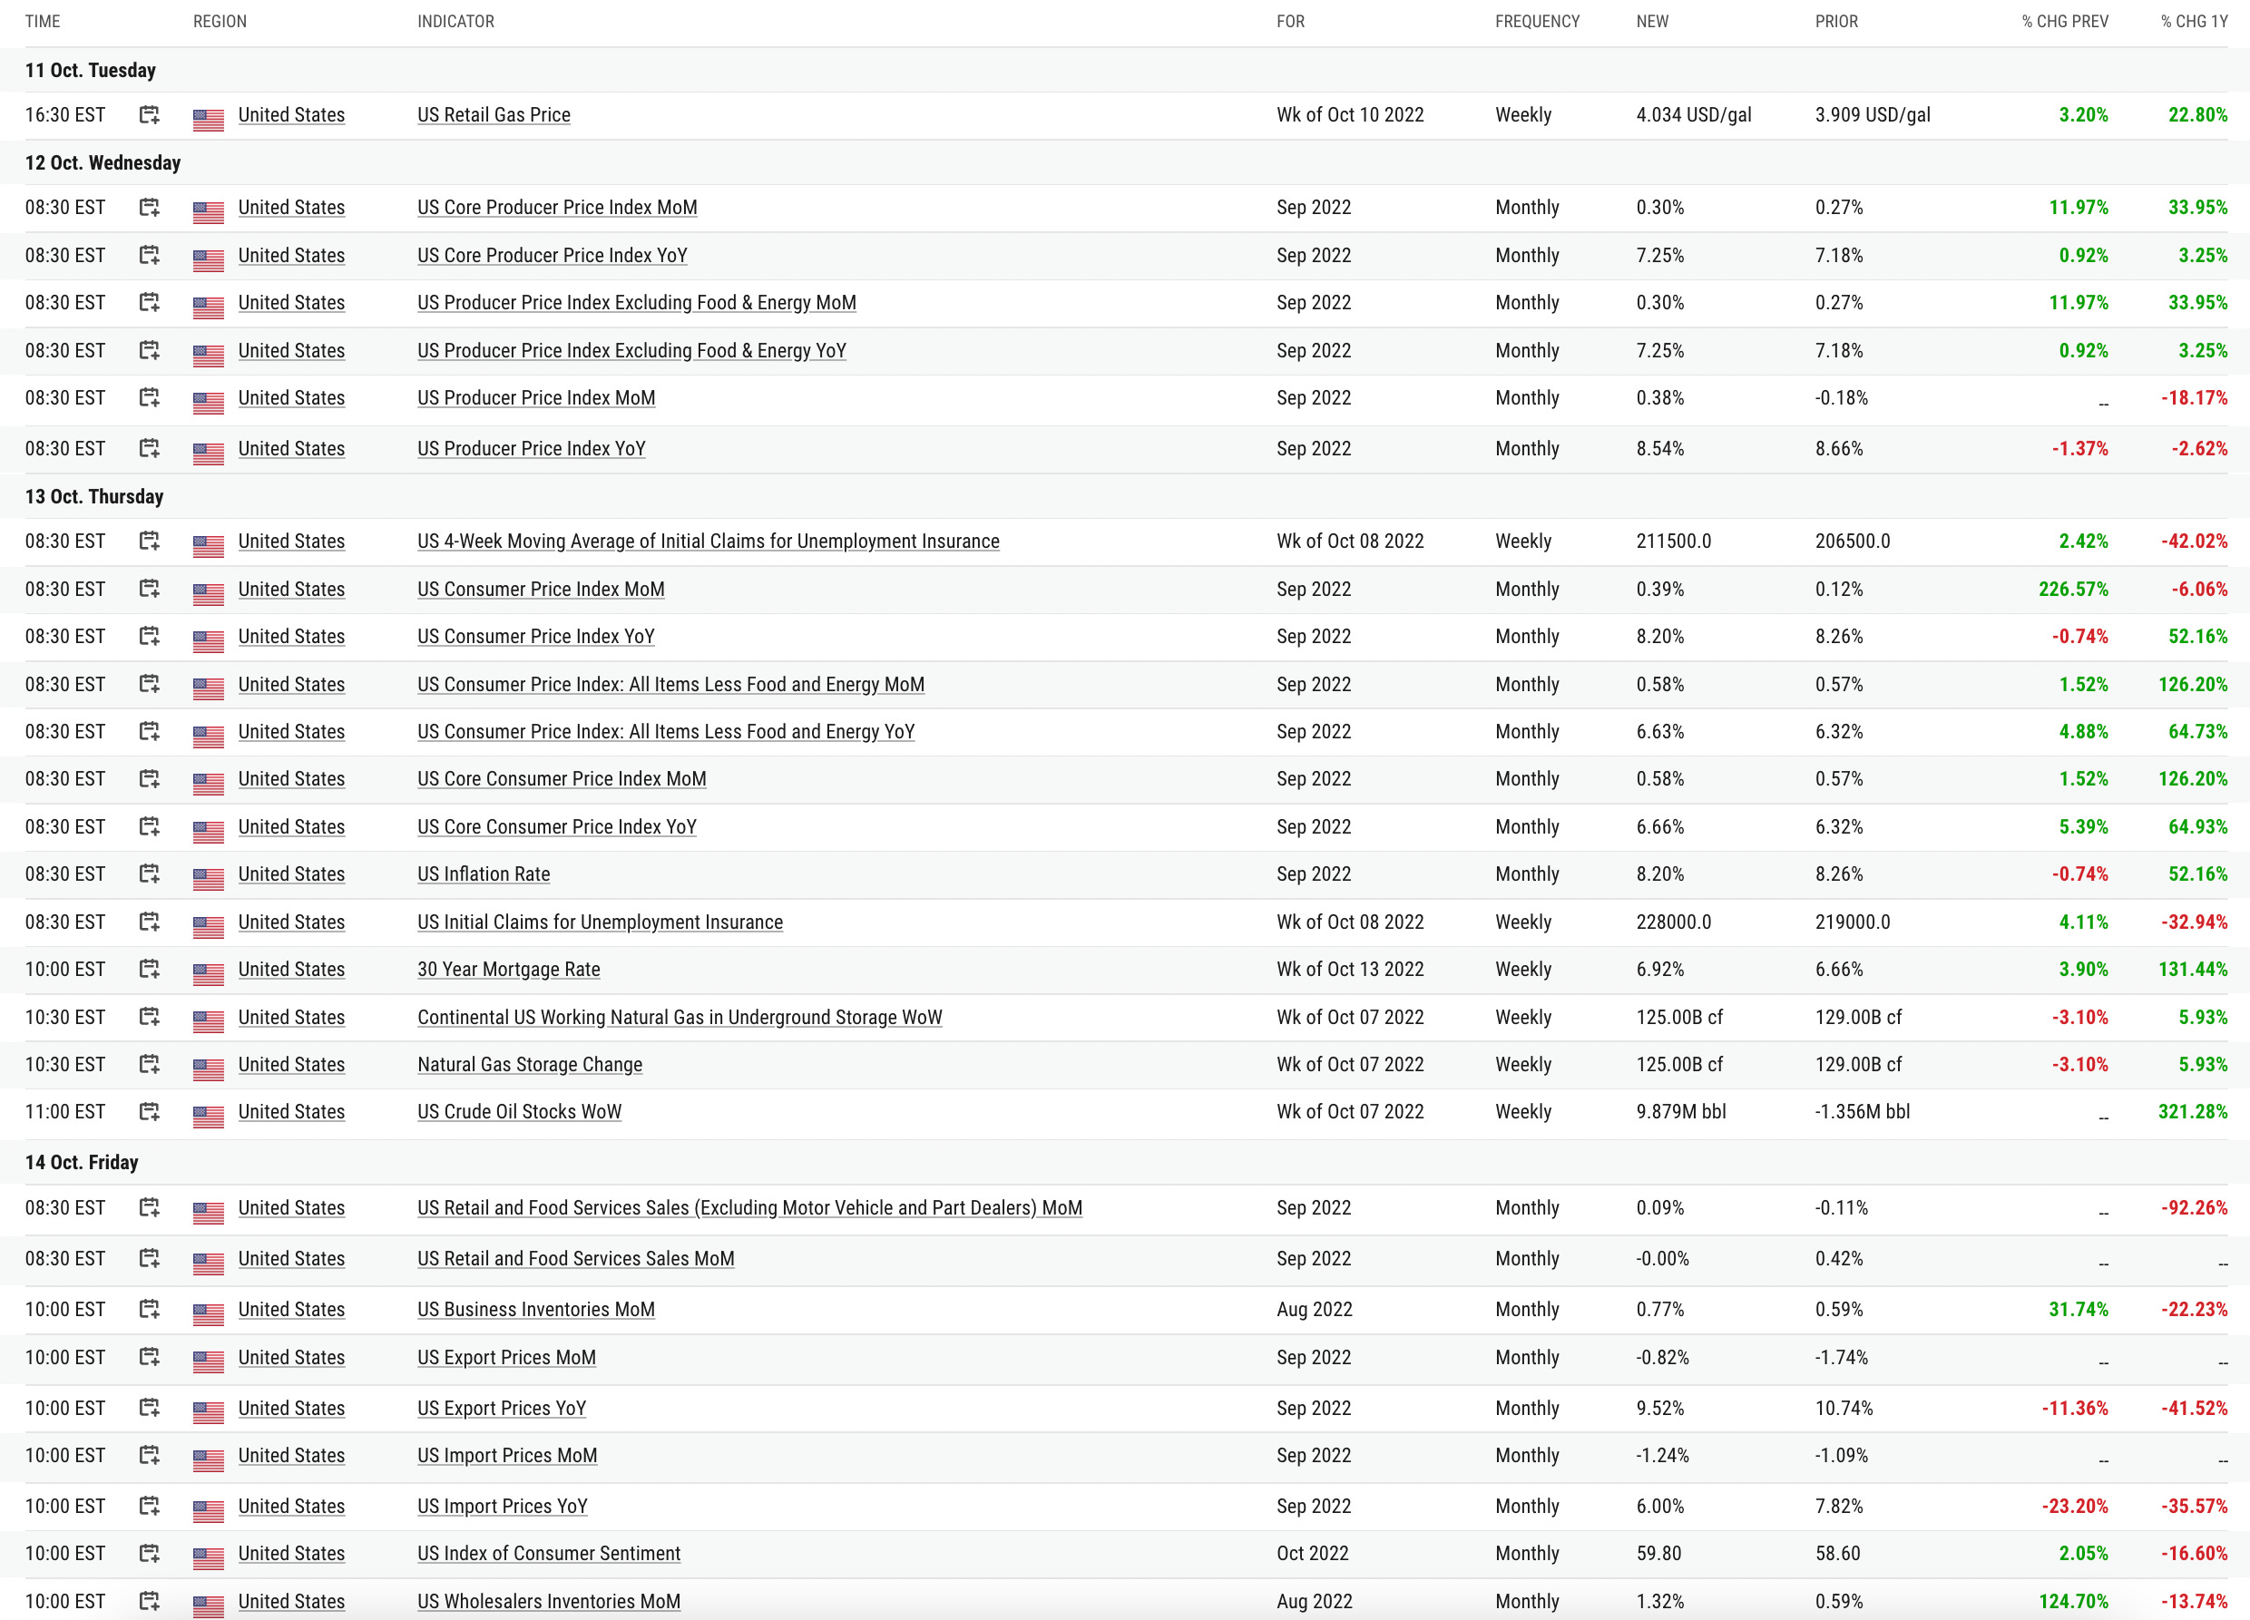Click calendar icon for US Index of Consumer Sentiment
Image resolution: width=2250 pixels, height=1620 pixels.
click(149, 1554)
